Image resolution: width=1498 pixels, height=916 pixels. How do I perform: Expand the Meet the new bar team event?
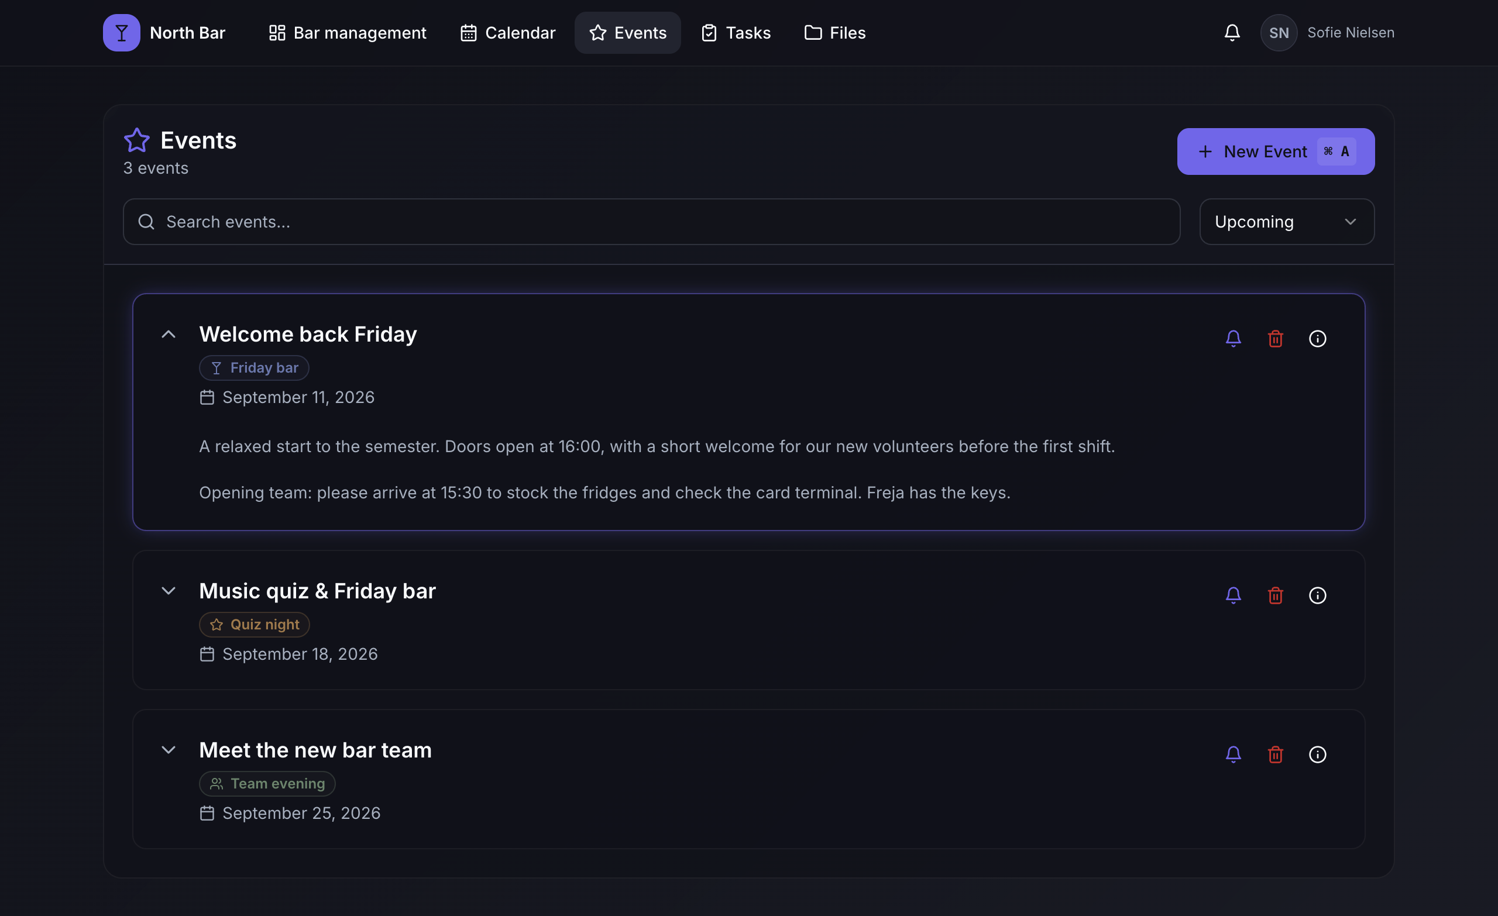click(x=169, y=750)
